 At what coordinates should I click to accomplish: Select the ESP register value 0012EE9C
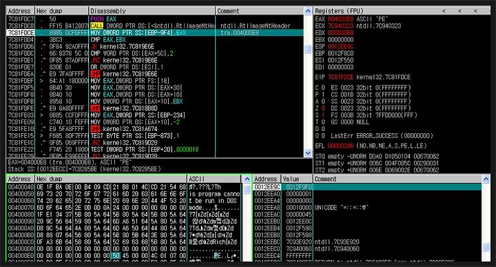340,46
